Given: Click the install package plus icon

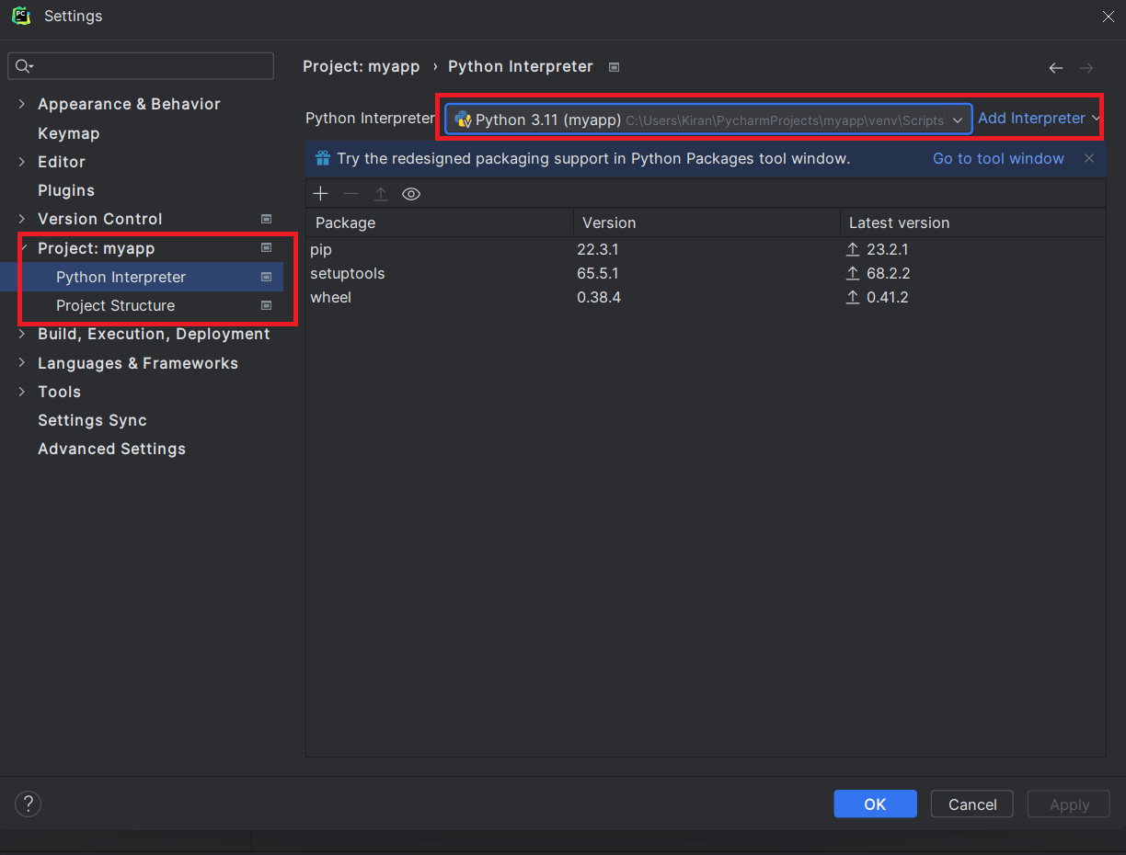Looking at the screenshot, I should (320, 193).
